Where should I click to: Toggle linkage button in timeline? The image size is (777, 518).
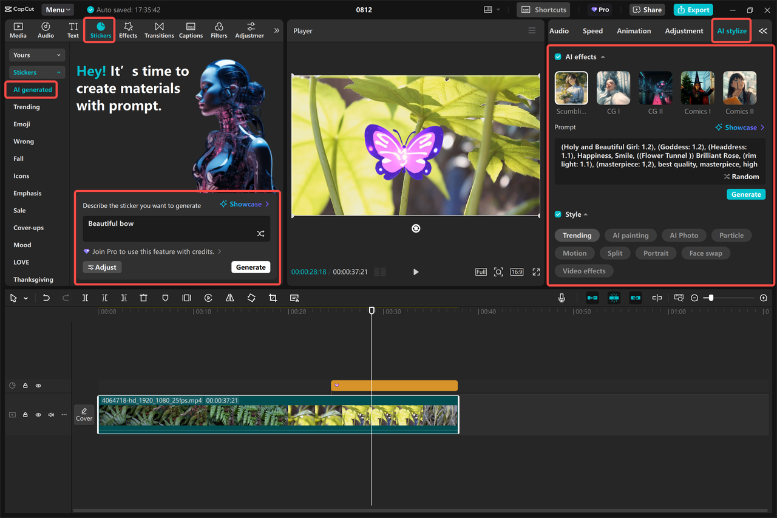pos(636,298)
